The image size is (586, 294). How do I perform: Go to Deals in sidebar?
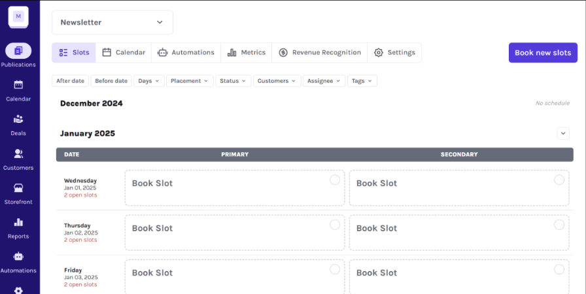[x=18, y=125]
